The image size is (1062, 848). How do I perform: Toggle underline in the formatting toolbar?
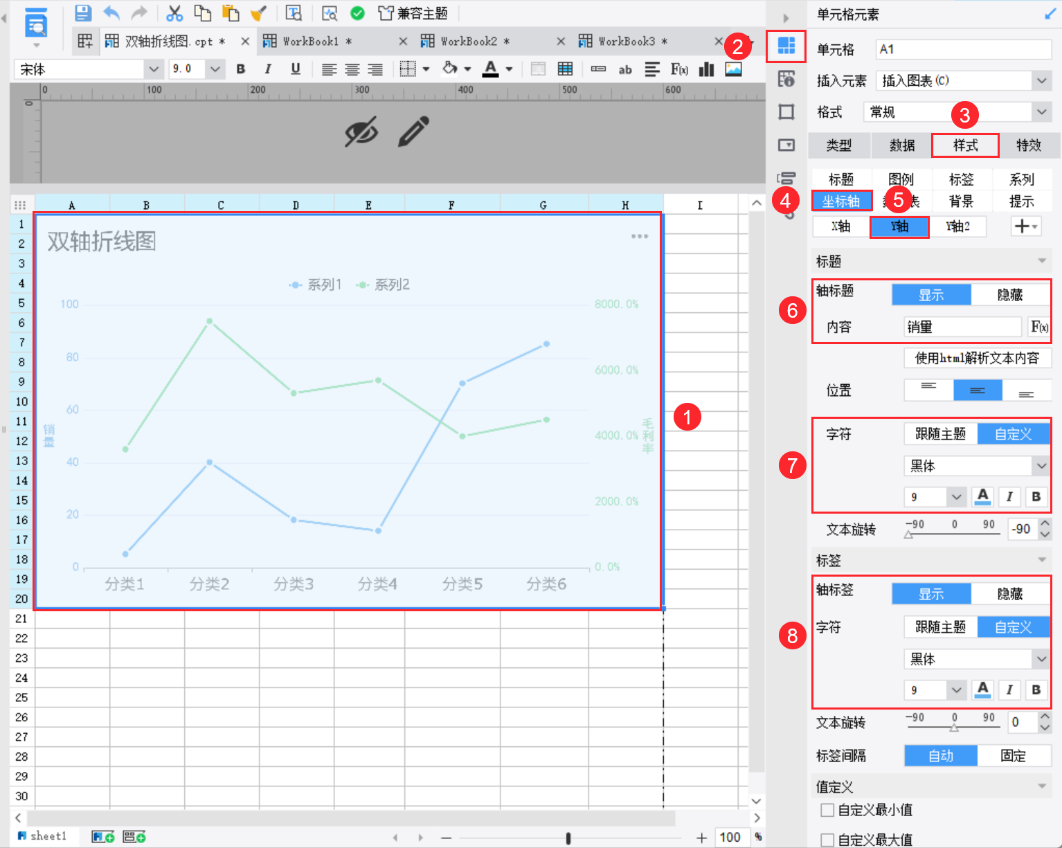296,69
